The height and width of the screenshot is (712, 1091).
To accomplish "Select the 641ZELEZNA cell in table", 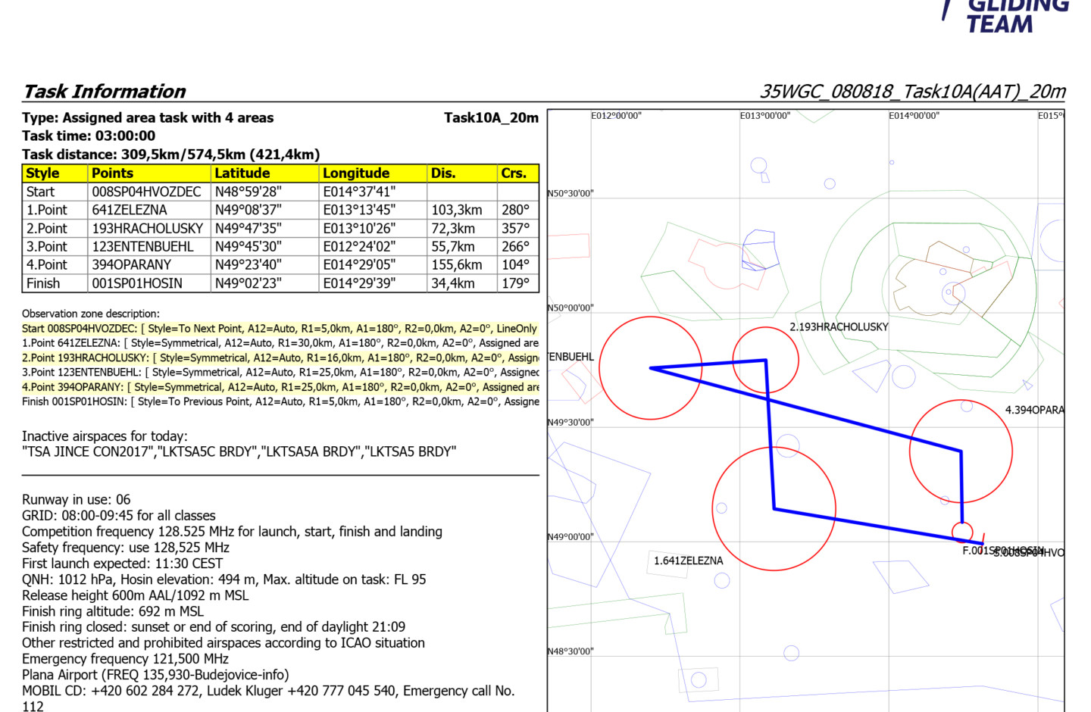I will (130, 211).
